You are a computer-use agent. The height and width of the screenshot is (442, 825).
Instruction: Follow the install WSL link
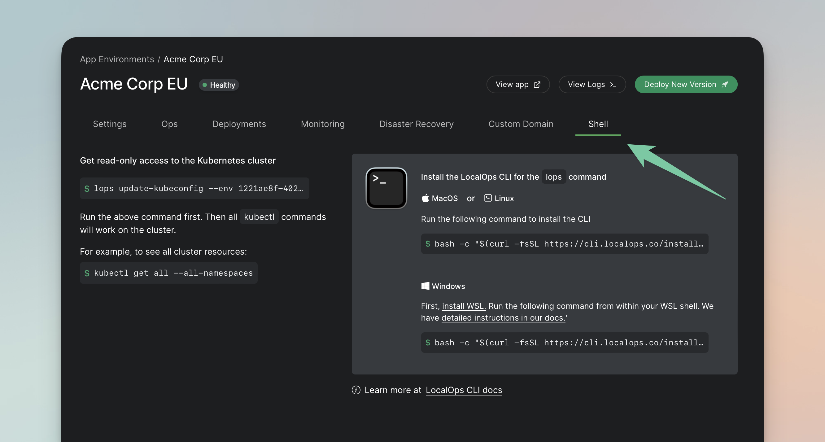464,306
